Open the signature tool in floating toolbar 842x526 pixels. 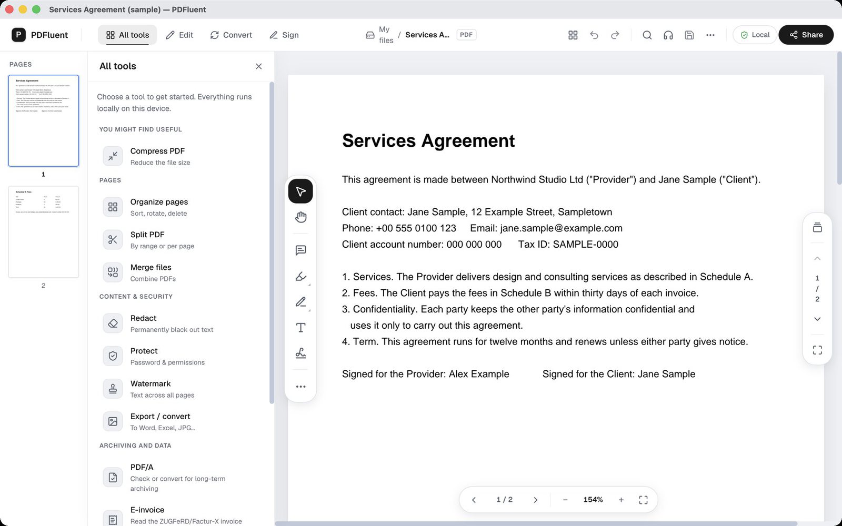(x=300, y=353)
